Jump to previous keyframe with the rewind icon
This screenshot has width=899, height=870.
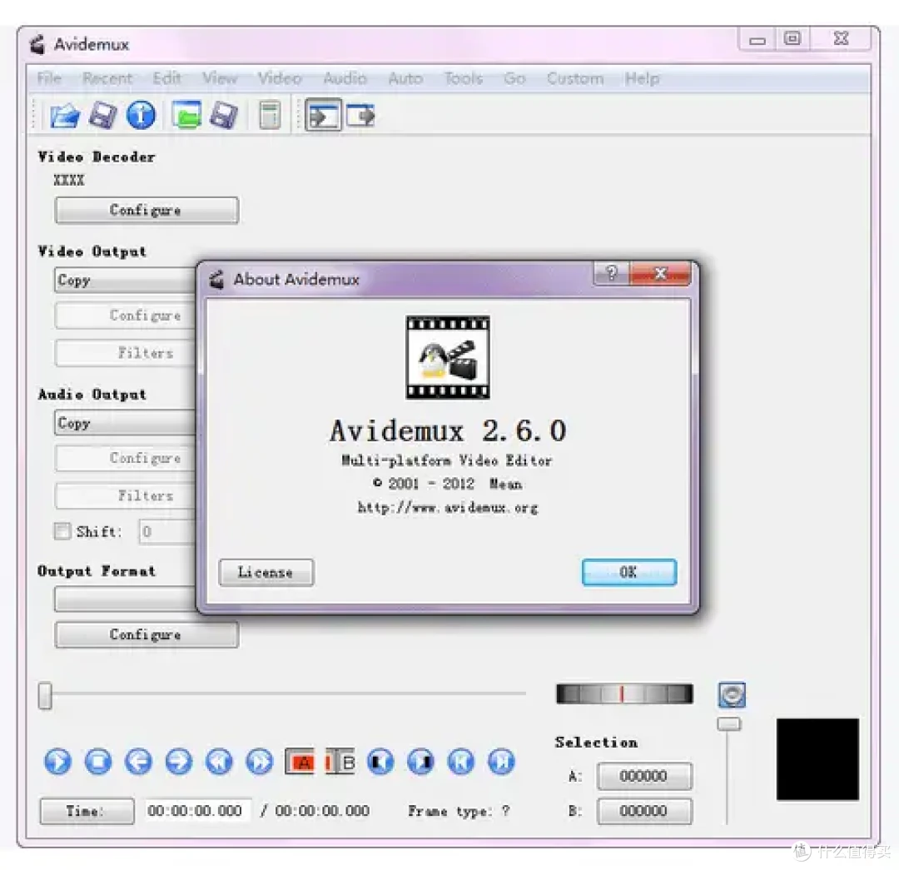pyautogui.click(x=219, y=762)
